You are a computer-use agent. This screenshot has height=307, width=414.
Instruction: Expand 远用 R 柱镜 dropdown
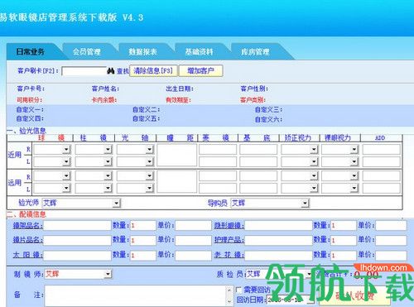pyautogui.click(x=108, y=176)
